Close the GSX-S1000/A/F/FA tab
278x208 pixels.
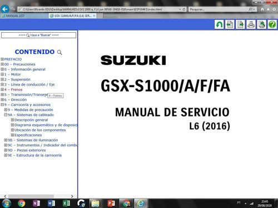(94, 16)
